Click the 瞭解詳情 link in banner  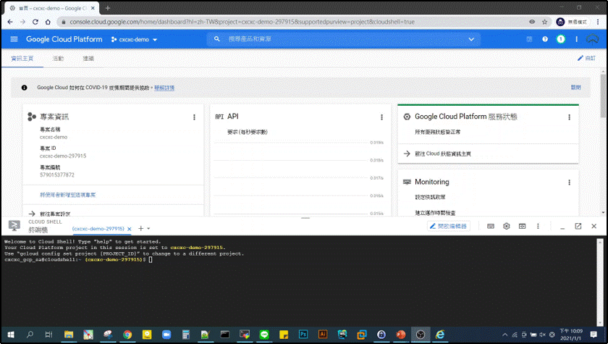pos(164,88)
